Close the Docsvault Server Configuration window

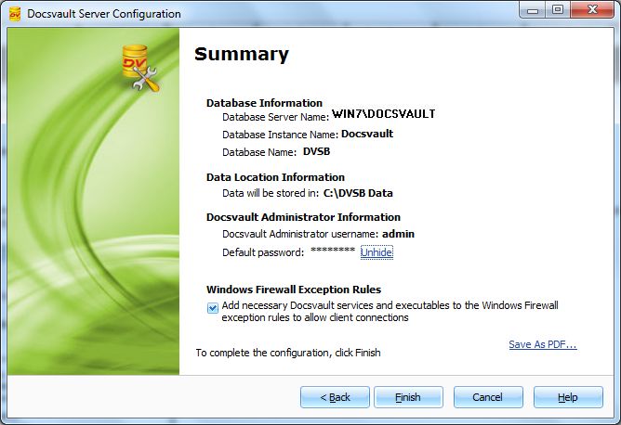592,10
